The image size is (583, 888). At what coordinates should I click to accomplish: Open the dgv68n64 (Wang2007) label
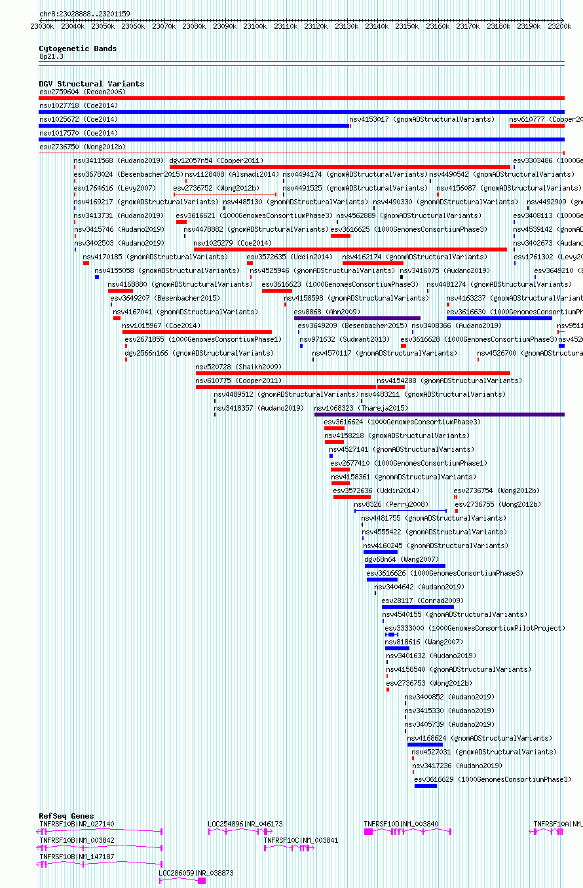pyautogui.click(x=402, y=559)
